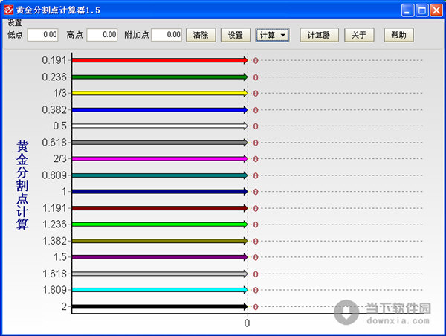446x336 pixels.
Task: Click the 0.618 ratio label
Action: point(54,142)
